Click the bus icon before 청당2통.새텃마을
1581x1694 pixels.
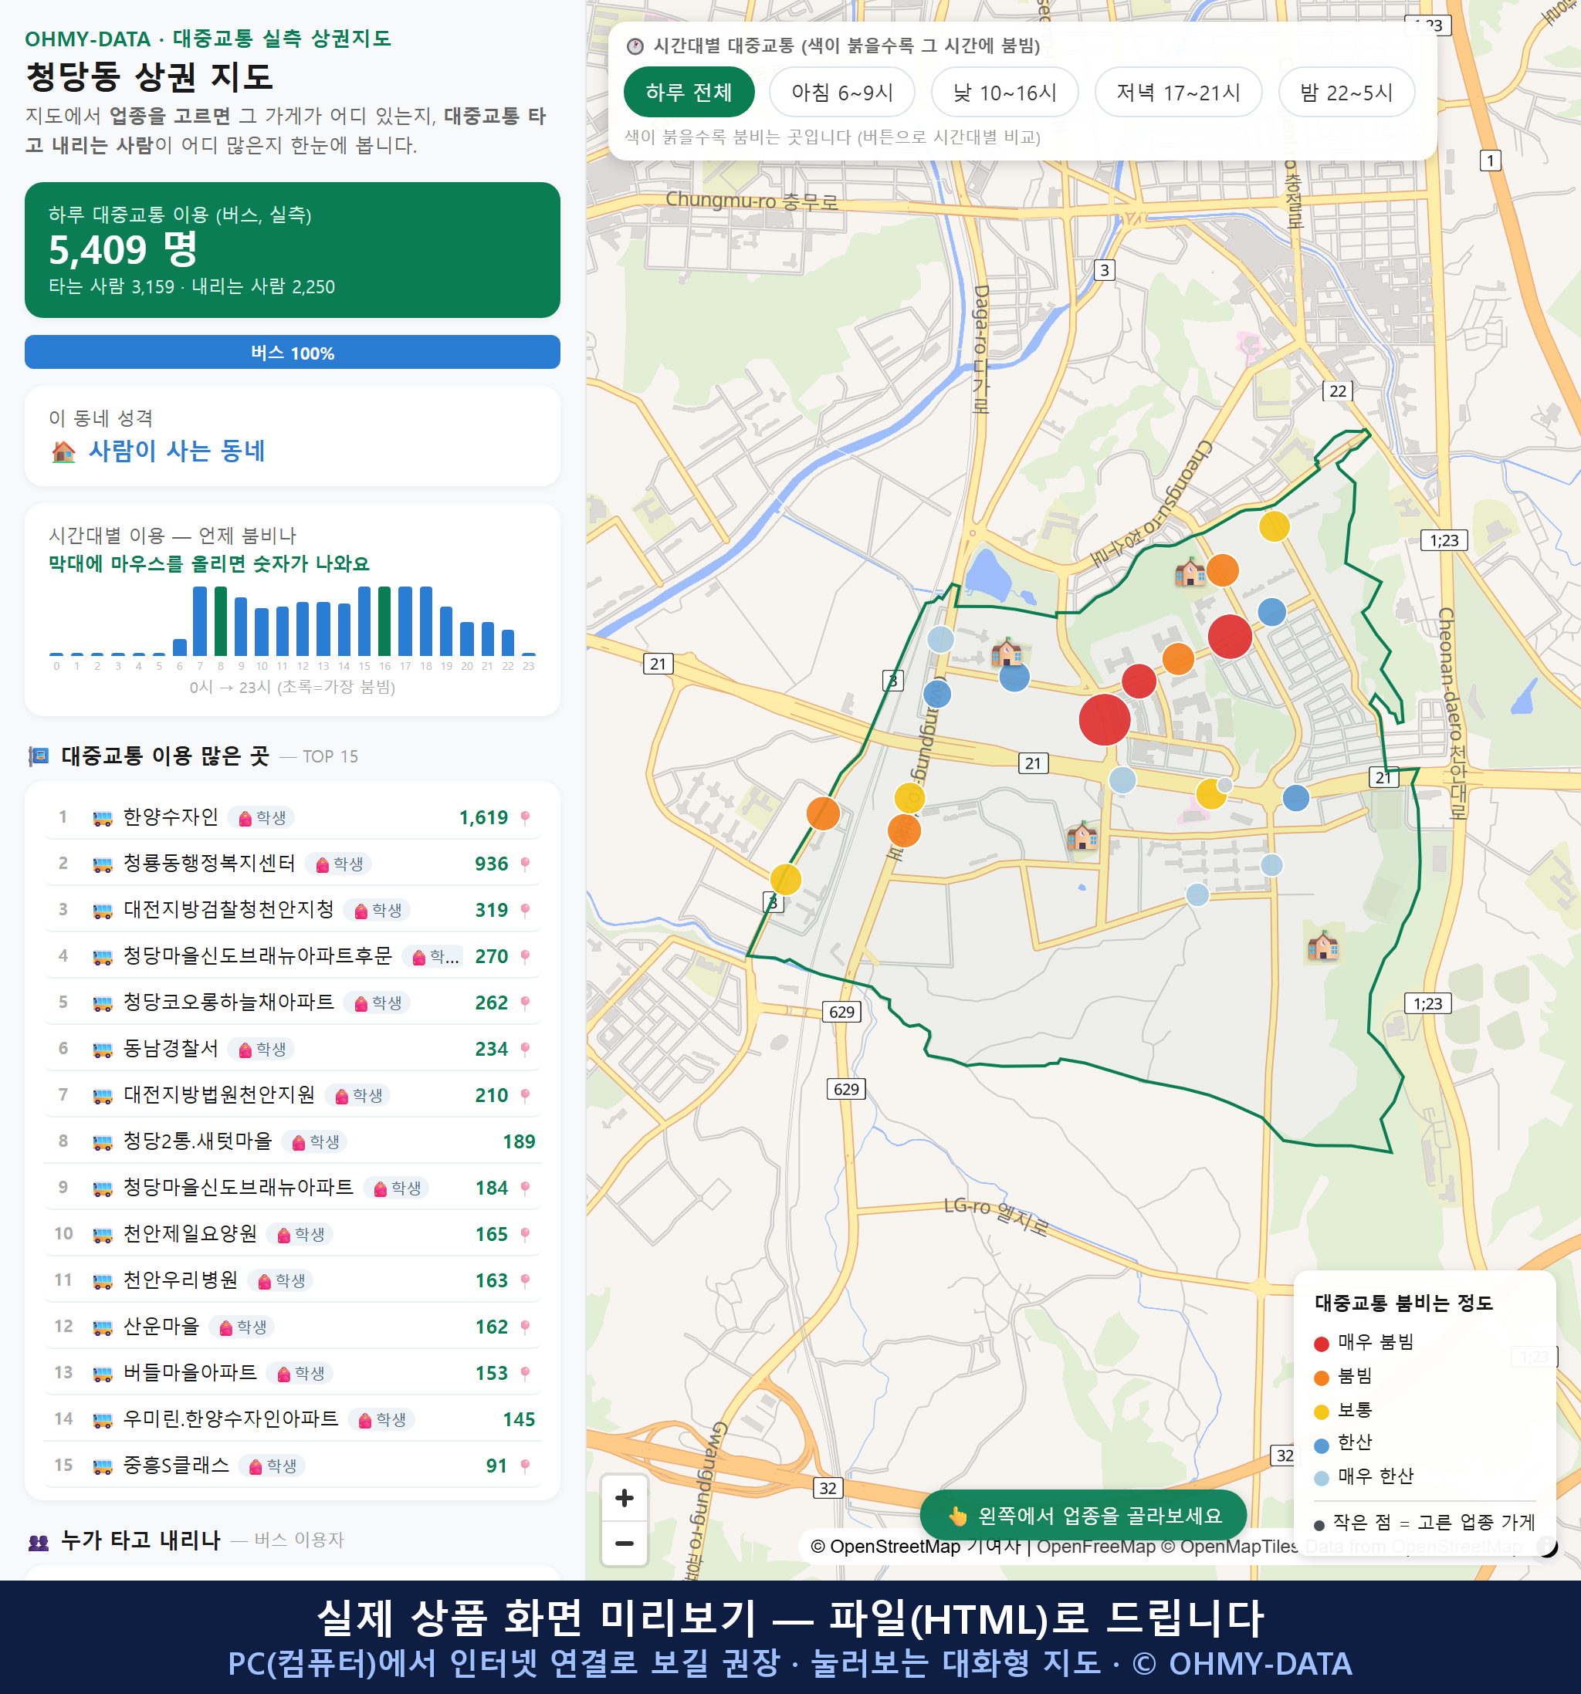click(x=102, y=1142)
